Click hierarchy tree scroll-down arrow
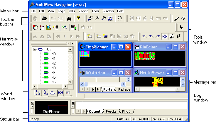Screen dimensions: 216x122 [x=70, y=82]
